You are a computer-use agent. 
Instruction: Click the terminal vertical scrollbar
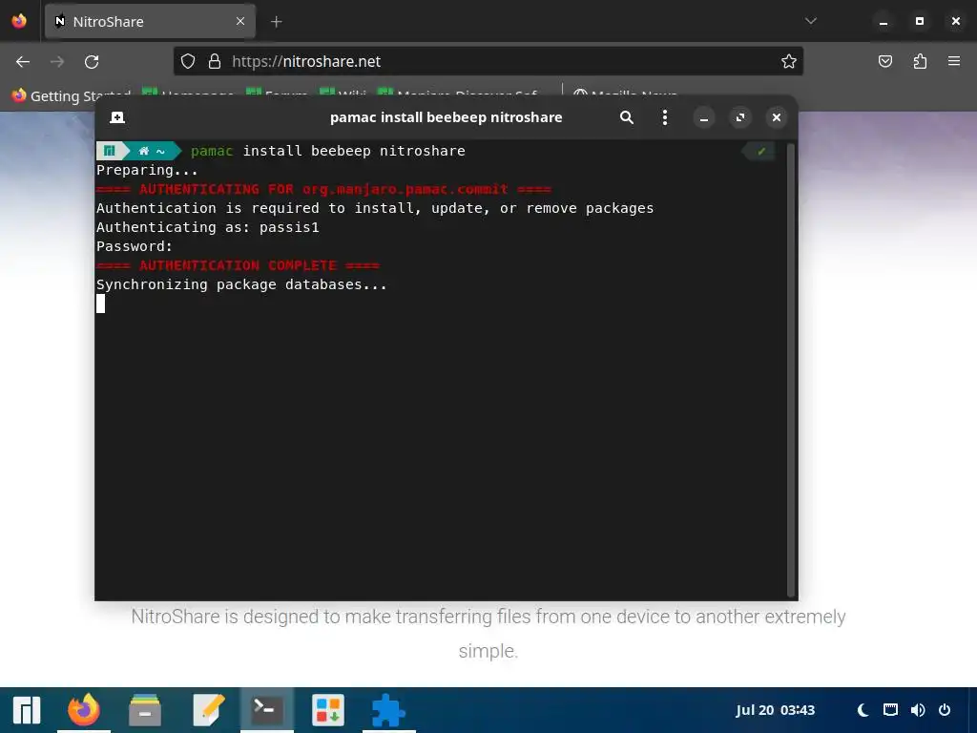pos(791,369)
